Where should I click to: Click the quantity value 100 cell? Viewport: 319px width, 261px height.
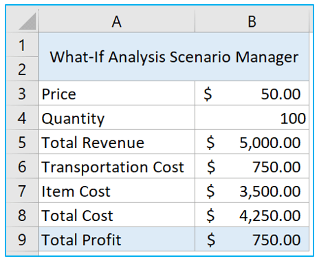[x=252, y=118]
